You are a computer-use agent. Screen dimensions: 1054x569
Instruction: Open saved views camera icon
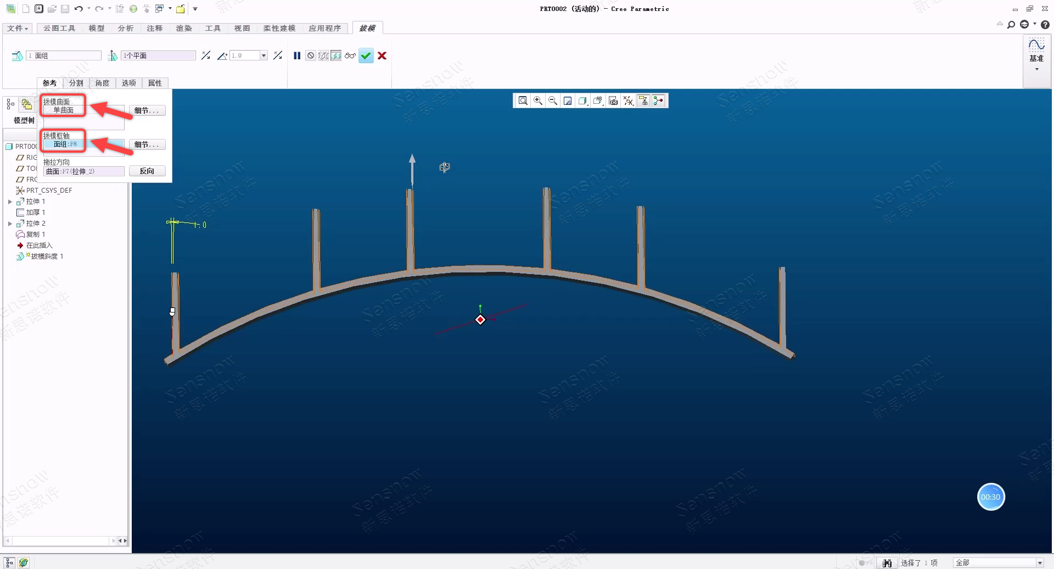[613, 101]
